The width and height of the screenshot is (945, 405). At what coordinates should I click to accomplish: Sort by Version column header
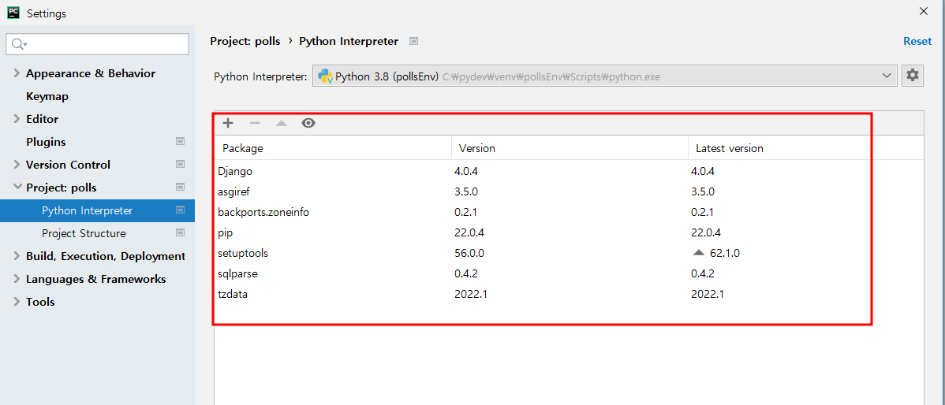point(570,148)
